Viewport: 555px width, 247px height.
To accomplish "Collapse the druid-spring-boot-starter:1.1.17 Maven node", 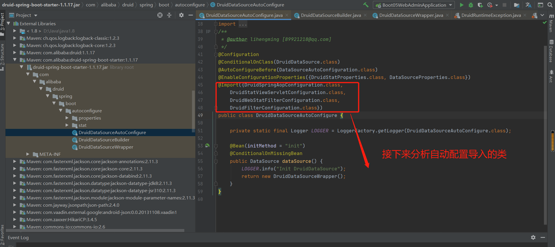I will 15,60.
